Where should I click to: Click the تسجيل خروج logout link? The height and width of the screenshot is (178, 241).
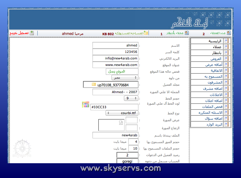pos(20,33)
